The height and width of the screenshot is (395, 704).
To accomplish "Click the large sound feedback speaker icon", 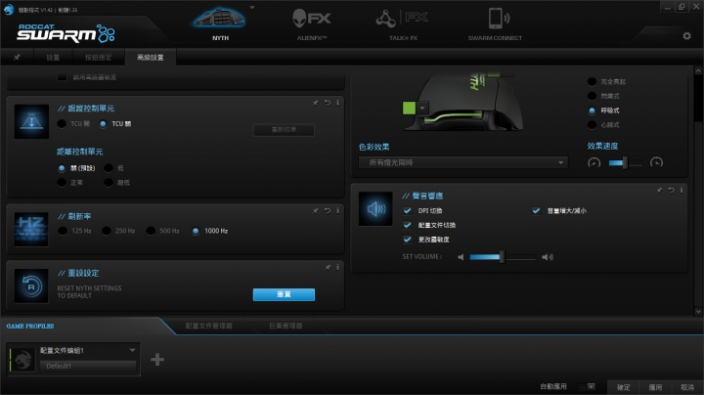I will click(375, 208).
